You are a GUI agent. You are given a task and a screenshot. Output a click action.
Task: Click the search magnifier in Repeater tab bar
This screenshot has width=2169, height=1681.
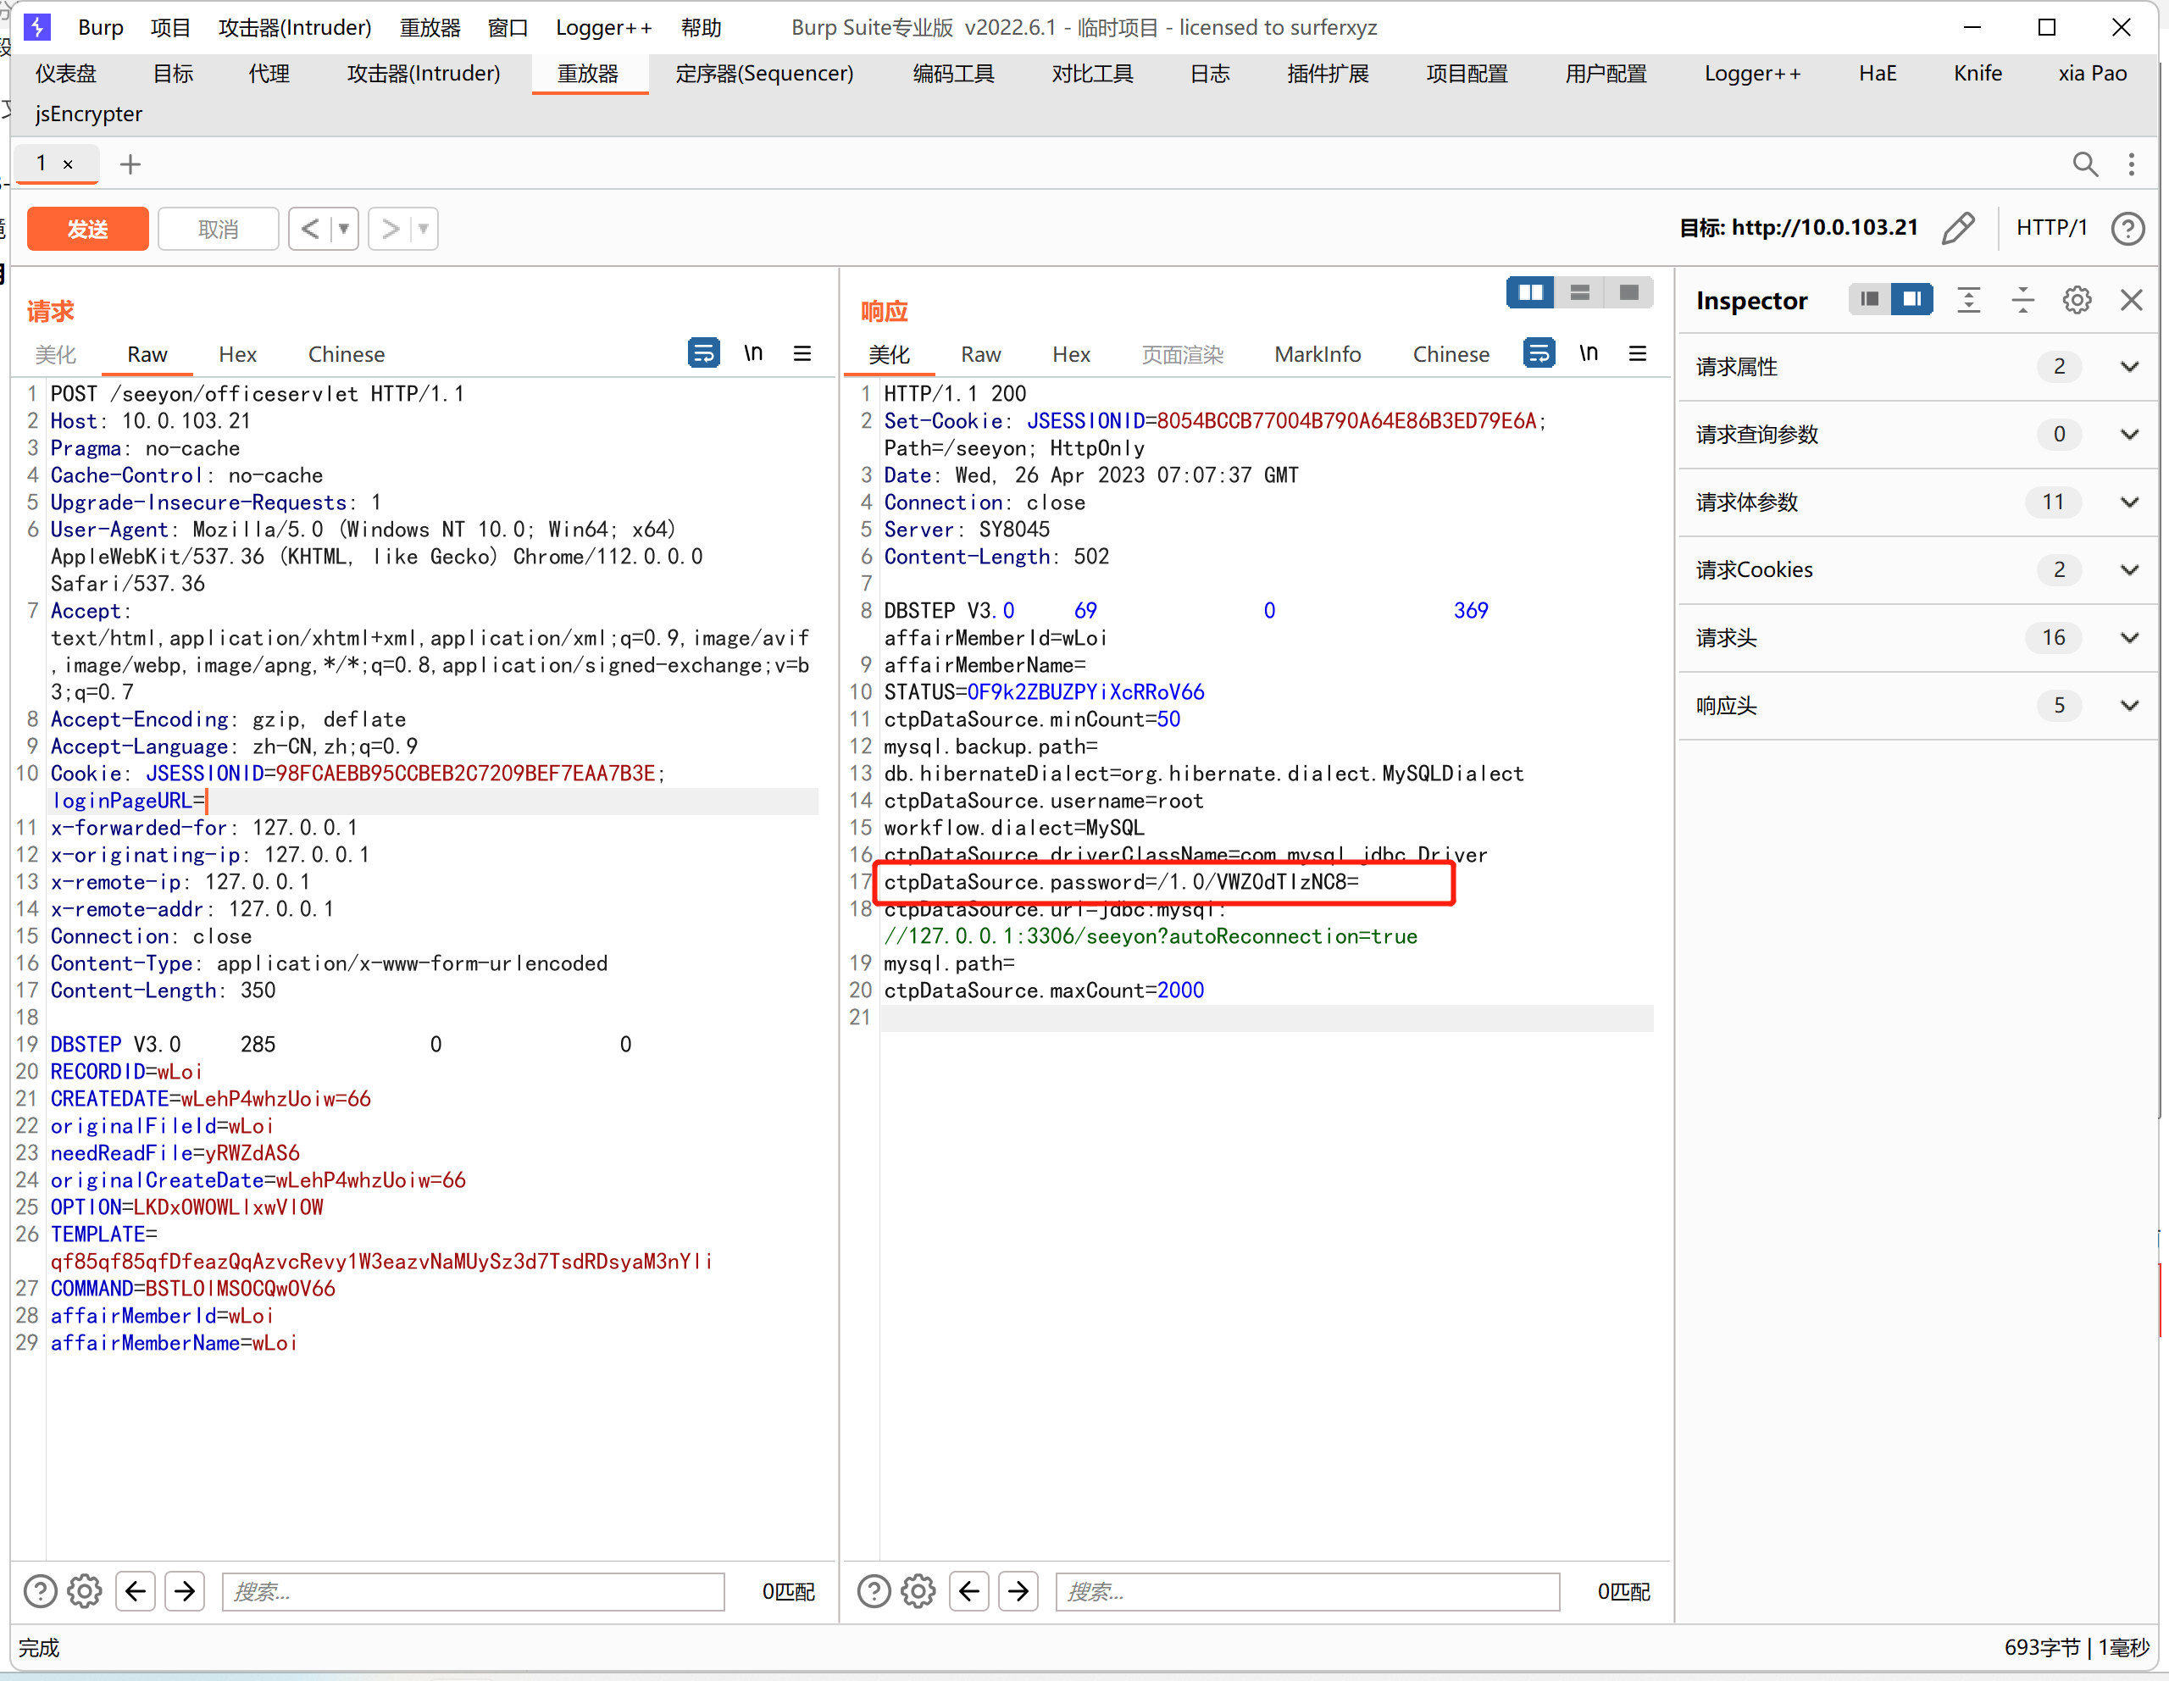pyautogui.click(x=2083, y=164)
